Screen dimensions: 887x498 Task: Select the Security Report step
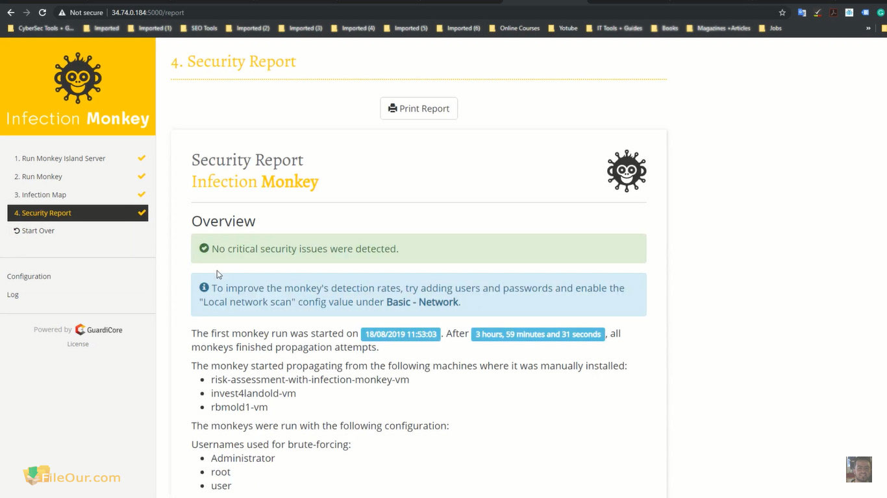pyautogui.click(x=78, y=213)
